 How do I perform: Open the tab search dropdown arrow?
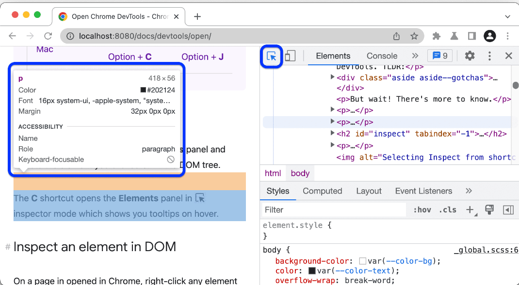click(x=507, y=16)
